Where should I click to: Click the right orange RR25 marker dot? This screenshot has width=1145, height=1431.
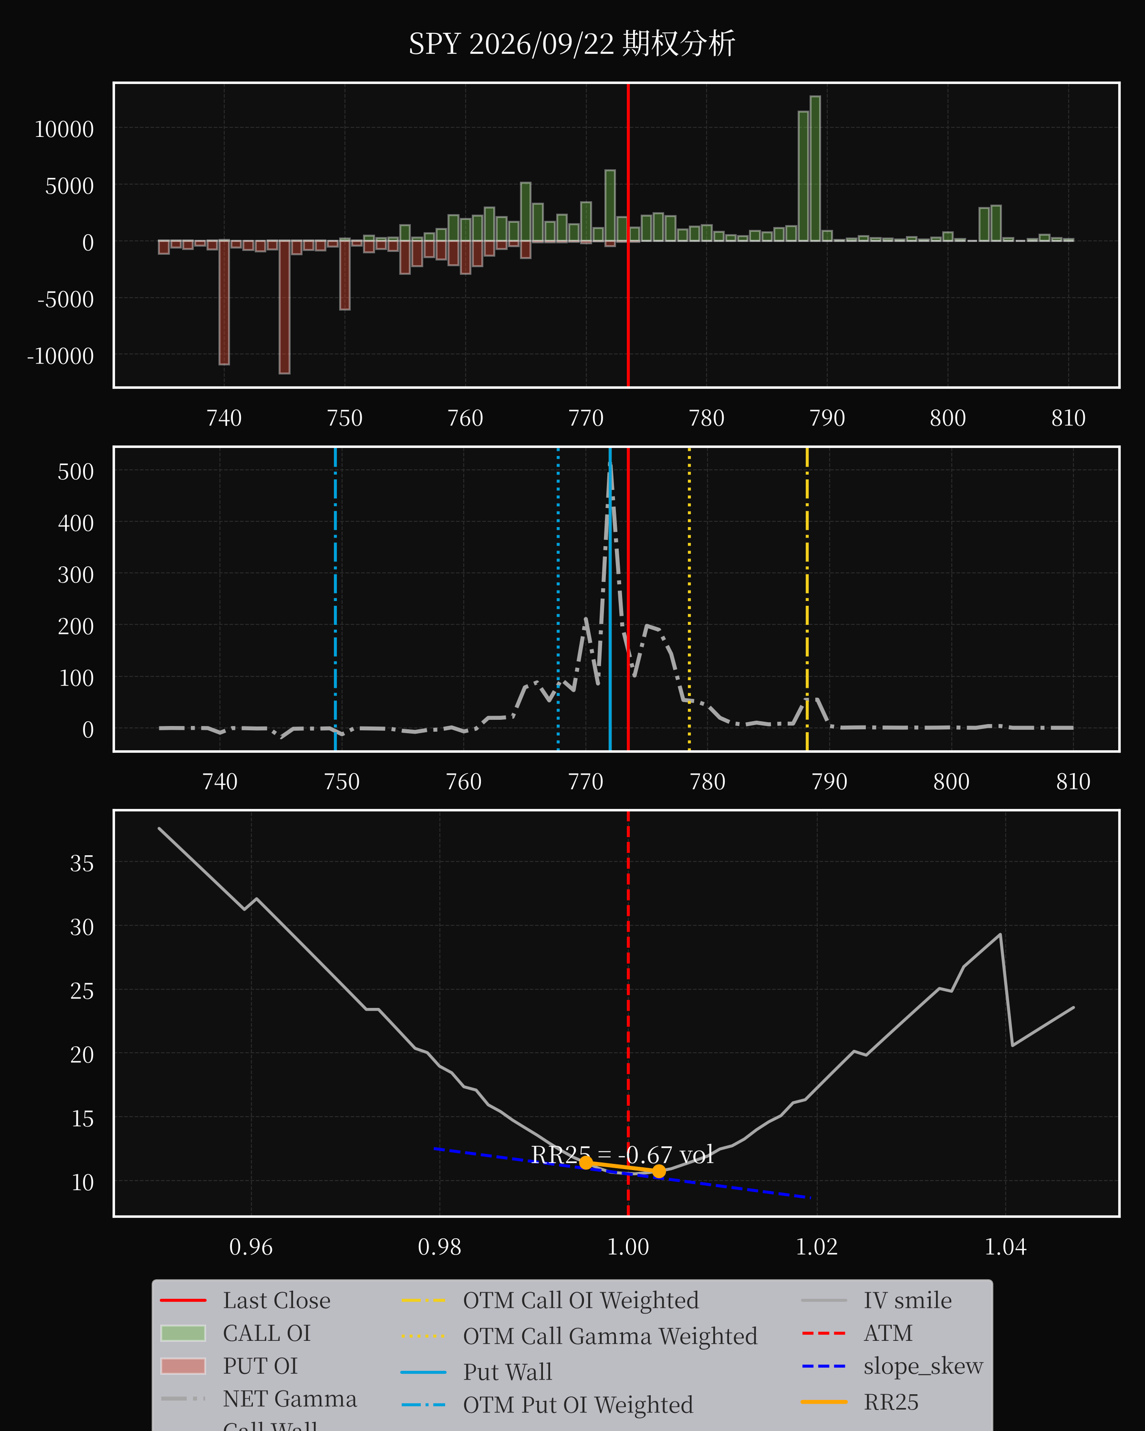658,1172
